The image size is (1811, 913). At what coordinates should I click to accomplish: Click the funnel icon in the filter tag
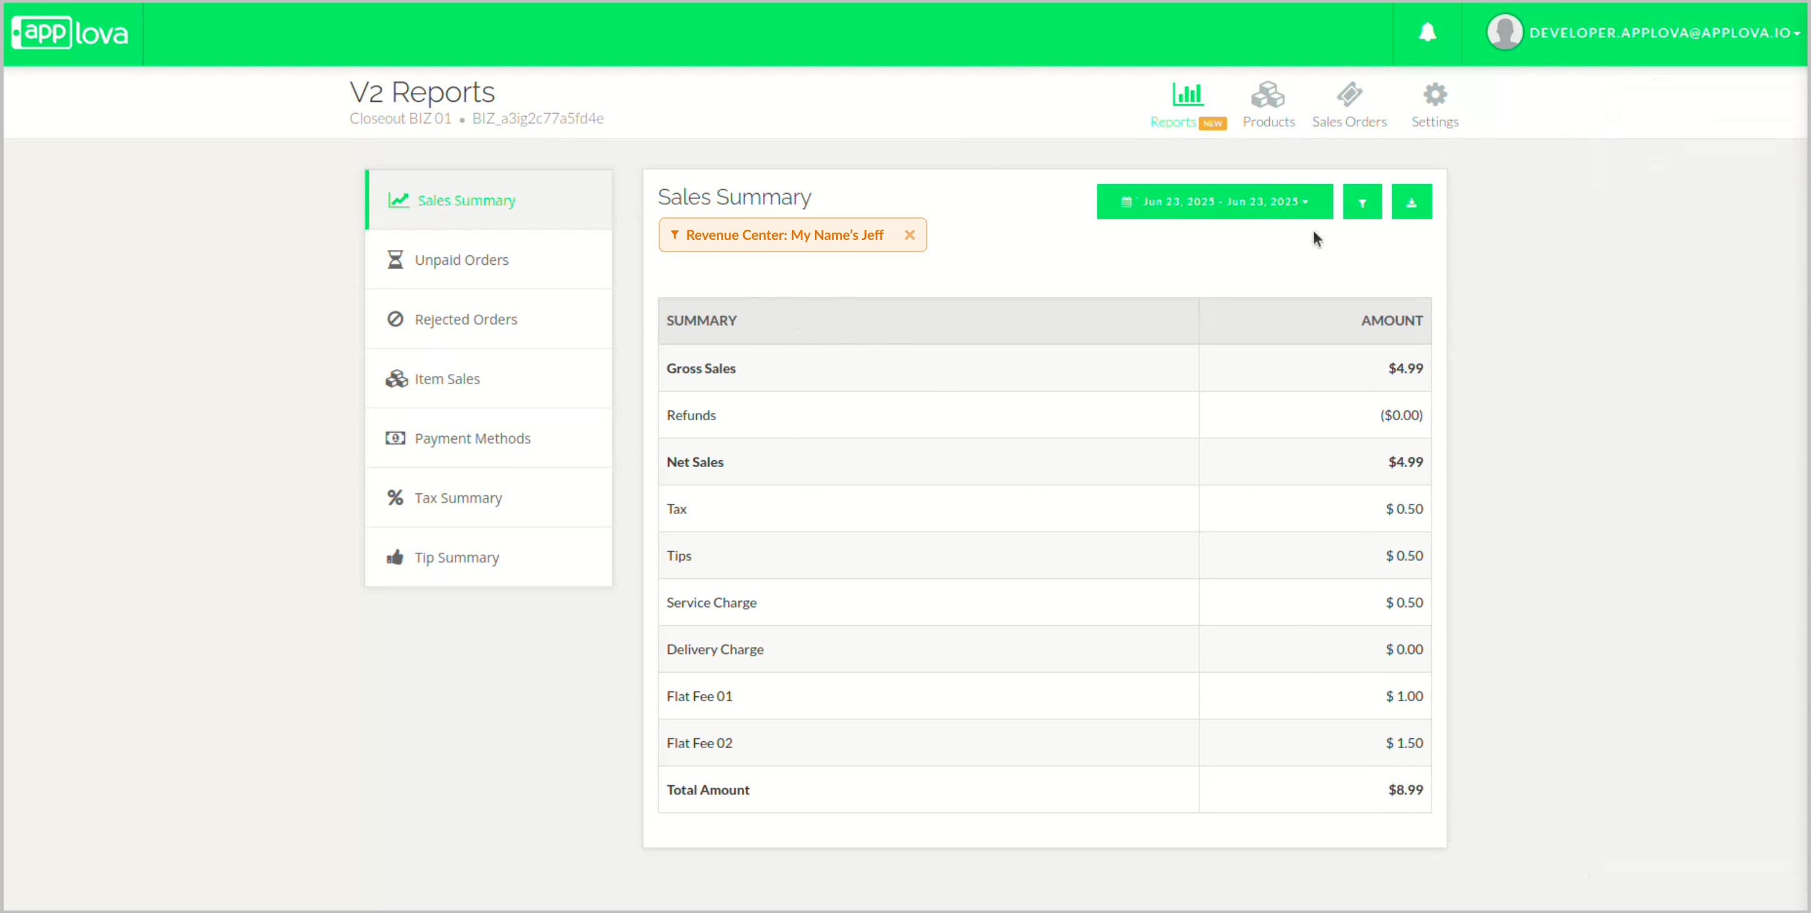(675, 235)
